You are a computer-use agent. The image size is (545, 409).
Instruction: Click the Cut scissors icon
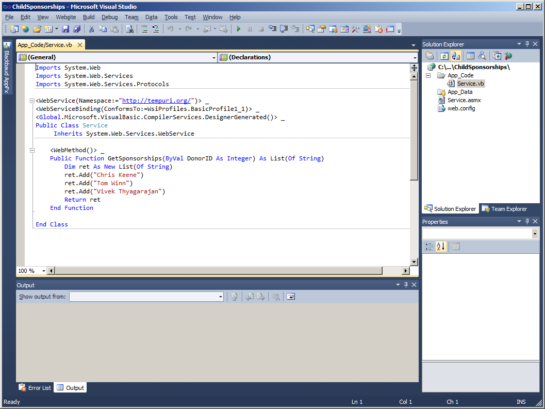pos(91,29)
